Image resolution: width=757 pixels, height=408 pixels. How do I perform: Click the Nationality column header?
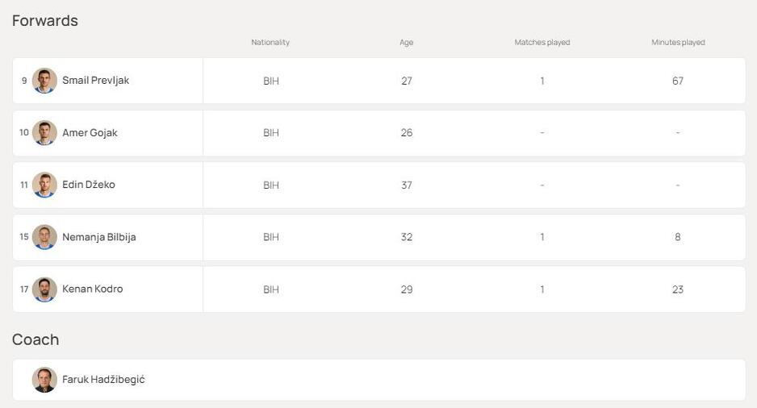(x=270, y=43)
